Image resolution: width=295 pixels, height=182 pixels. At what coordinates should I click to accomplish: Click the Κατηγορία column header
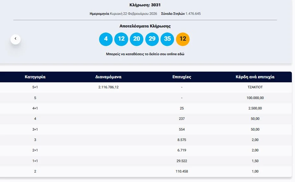(35, 77)
